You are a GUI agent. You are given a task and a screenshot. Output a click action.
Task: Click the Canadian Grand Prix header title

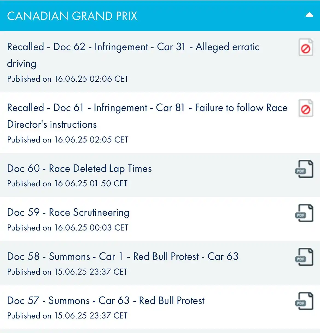pyautogui.click(x=72, y=16)
